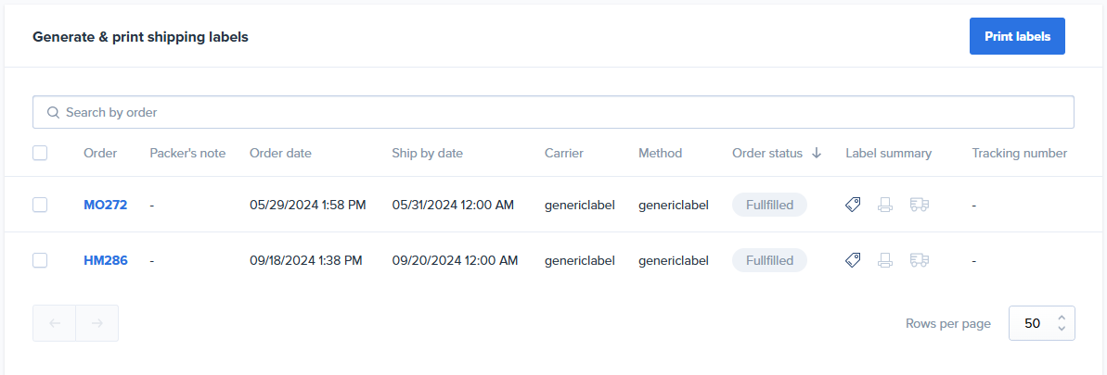Screen dimensions: 1107x375
Task: Open the Rows per page dropdown
Action: (1041, 323)
